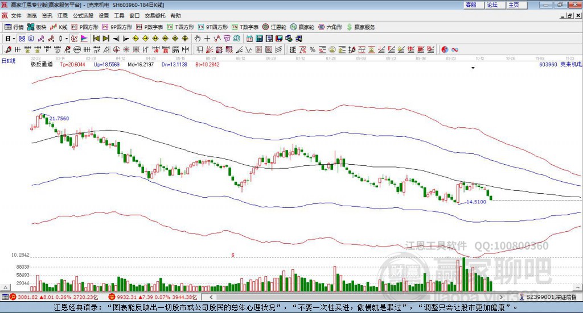Open the 公式选股 menu

coord(83,15)
